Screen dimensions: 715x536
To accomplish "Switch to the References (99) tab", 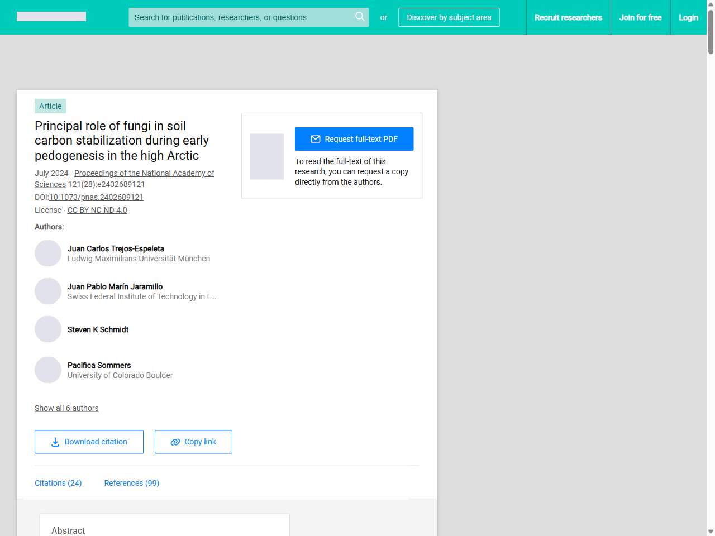I will point(132,483).
